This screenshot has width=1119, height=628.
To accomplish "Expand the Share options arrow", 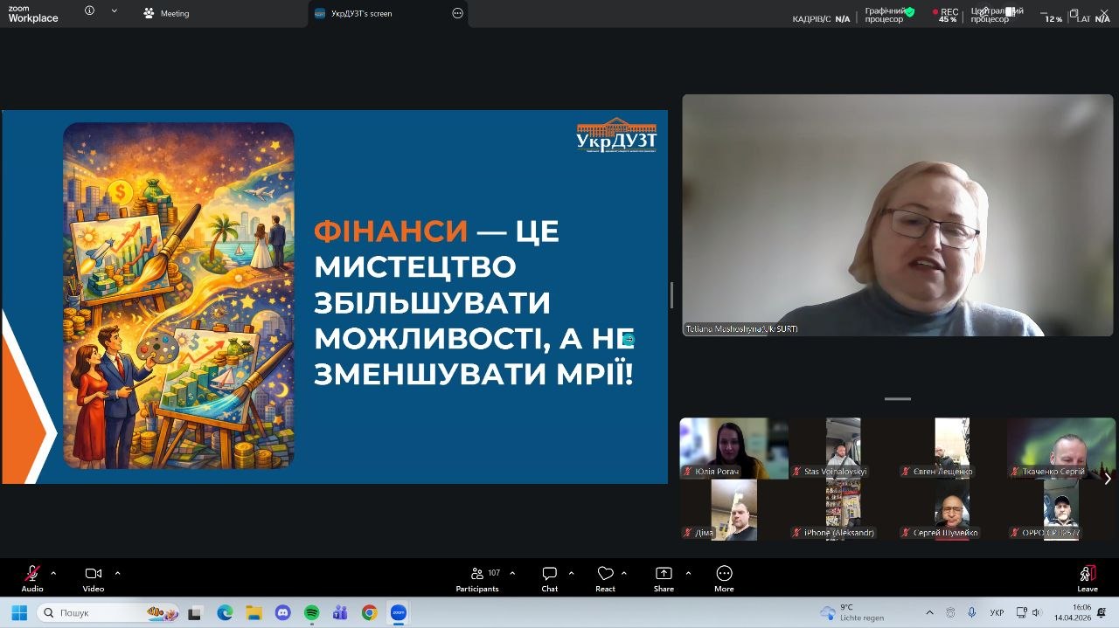I will coord(688,574).
